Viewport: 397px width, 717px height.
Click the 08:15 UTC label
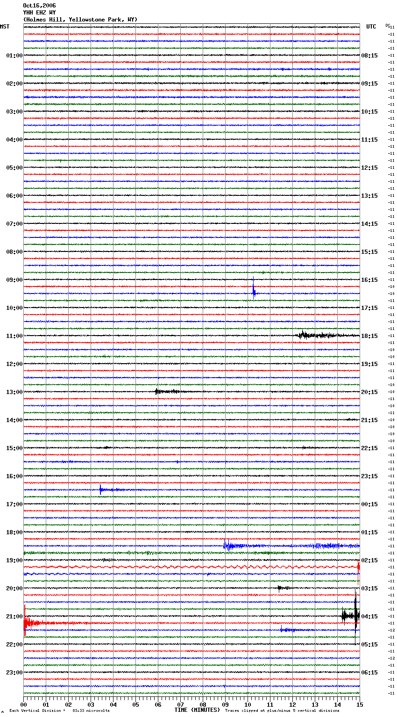click(369, 56)
